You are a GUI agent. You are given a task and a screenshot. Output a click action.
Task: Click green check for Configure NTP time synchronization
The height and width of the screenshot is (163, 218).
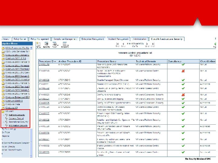(x=183, y=103)
